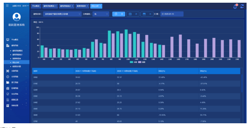Click the 2020-1-15用电量 column header
Image resolution: width=252 pixels, height=128 pixels.
[95, 71]
